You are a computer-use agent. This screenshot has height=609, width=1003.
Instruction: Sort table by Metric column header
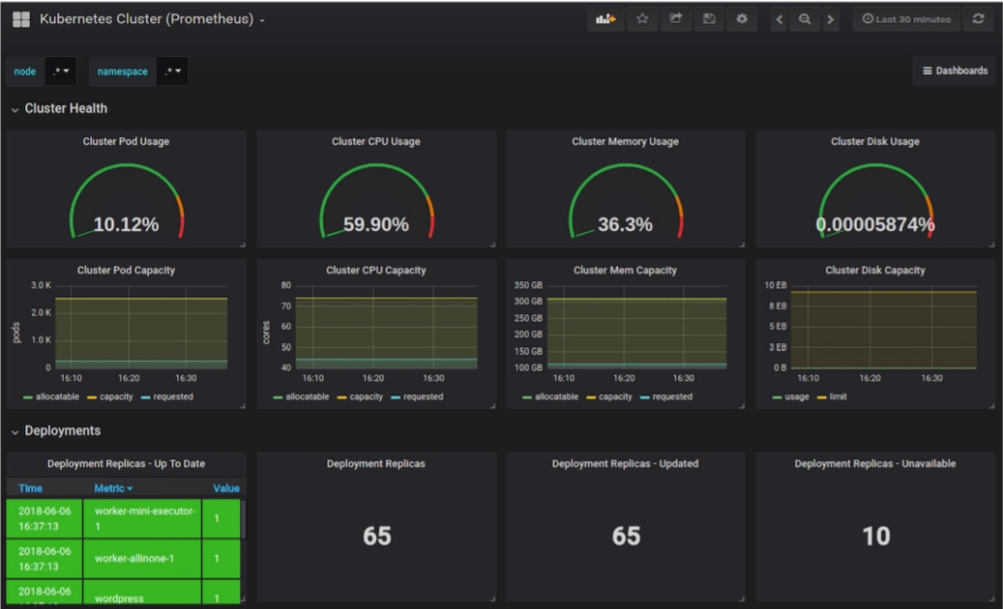coord(113,488)
